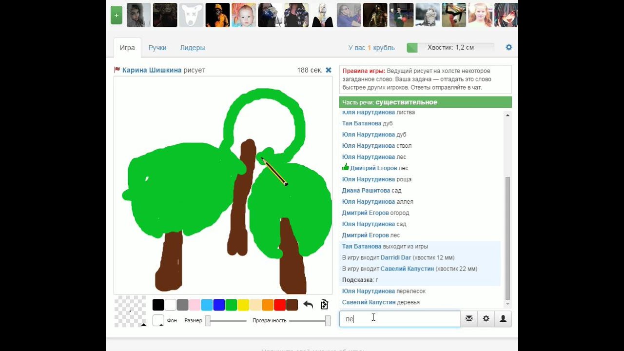Pick the dark blue color swatch

tap(219, 305)
